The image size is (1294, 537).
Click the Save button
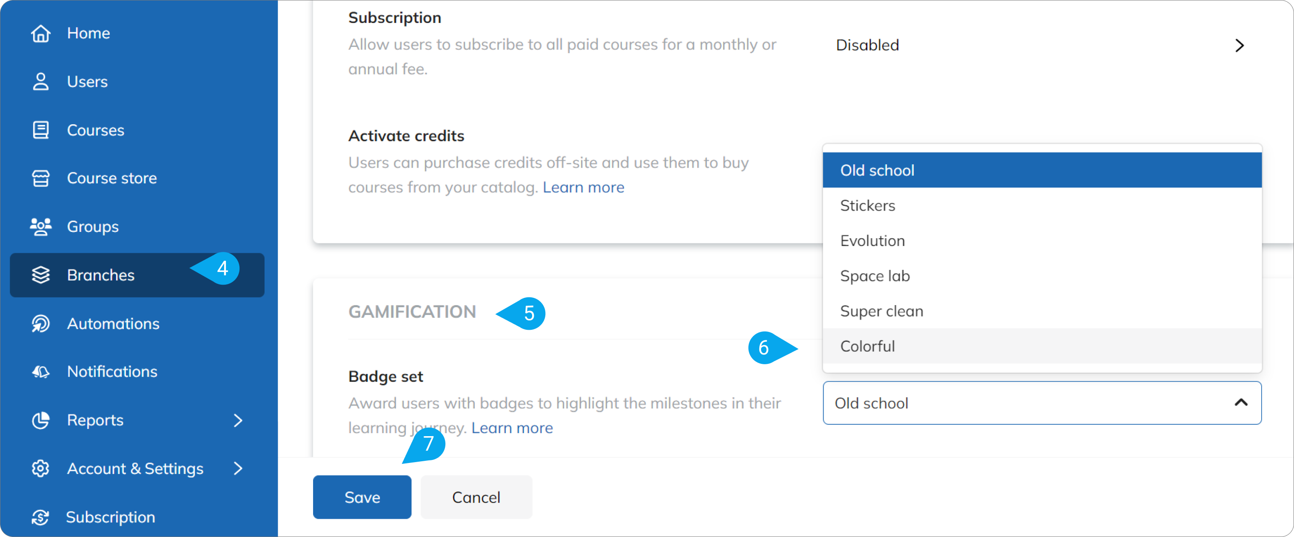(362, 497)
